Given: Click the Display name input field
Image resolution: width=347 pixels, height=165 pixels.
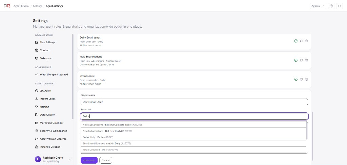Looking at the screenshot, I should [x=194, y=102].
